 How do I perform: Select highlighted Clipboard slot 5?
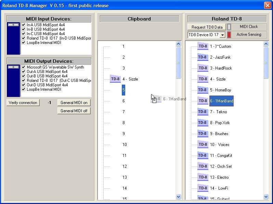123,90
